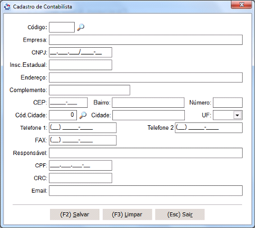Focus the Email text field

[145, 190]
